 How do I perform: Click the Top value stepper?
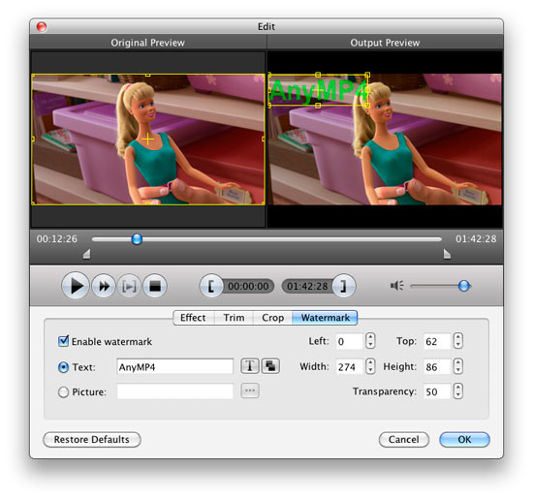click(457, 341)
